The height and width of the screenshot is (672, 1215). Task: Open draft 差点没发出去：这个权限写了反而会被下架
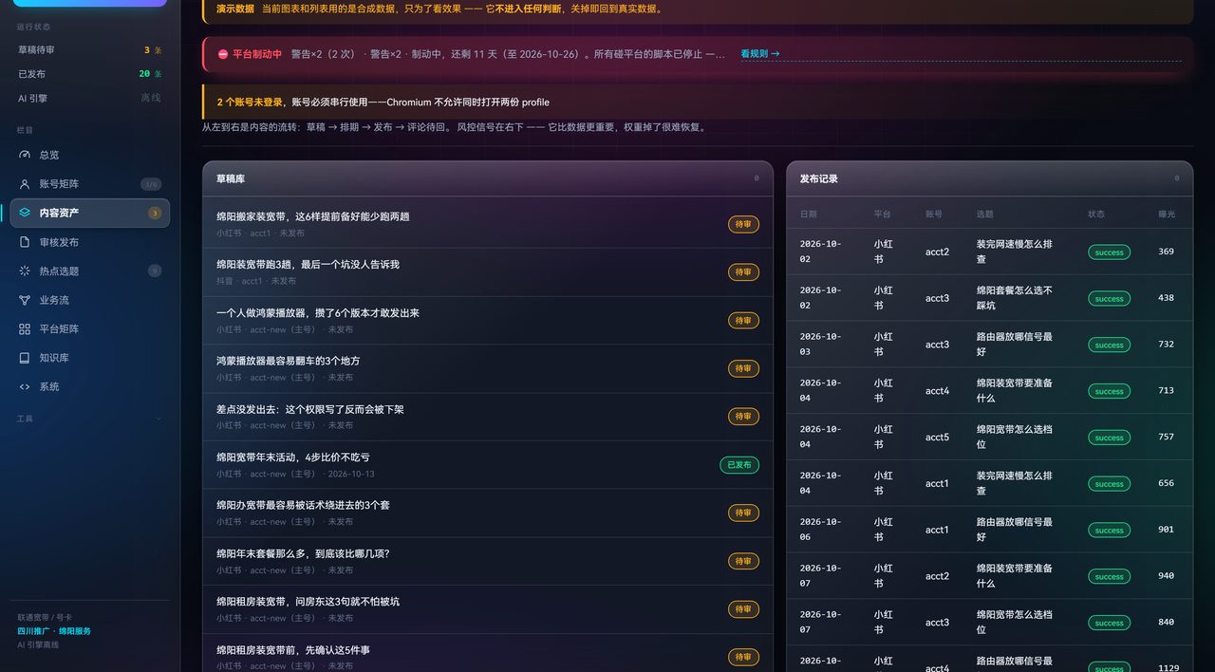tap(310, 409)
